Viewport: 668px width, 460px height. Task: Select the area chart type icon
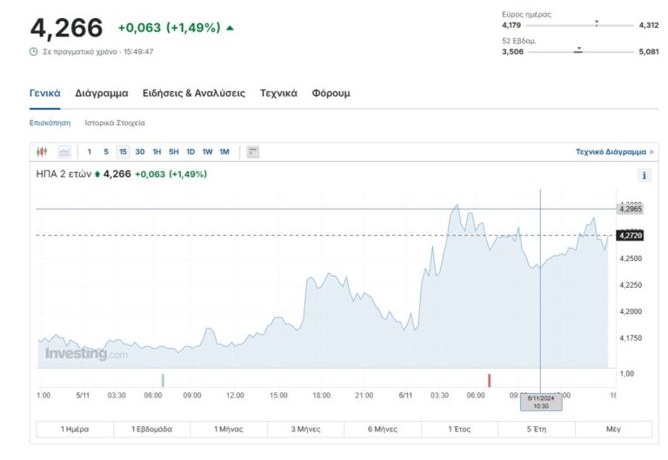tap(64, 151)
